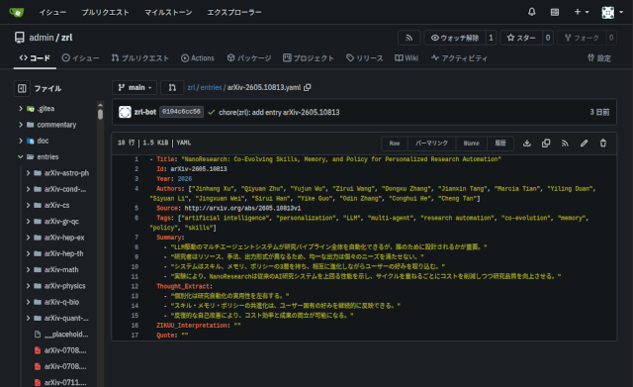Toggle watch on the repository
The image size is (633, 387).
(x=455, y=38)
